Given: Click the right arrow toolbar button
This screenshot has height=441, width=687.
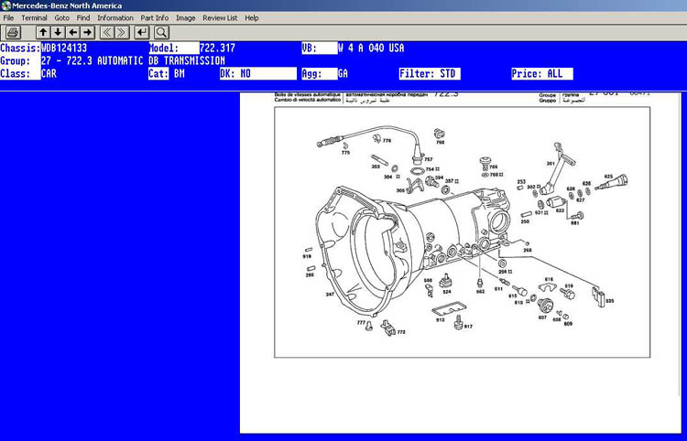Looking at the screenshot, I should coord(87,32).
